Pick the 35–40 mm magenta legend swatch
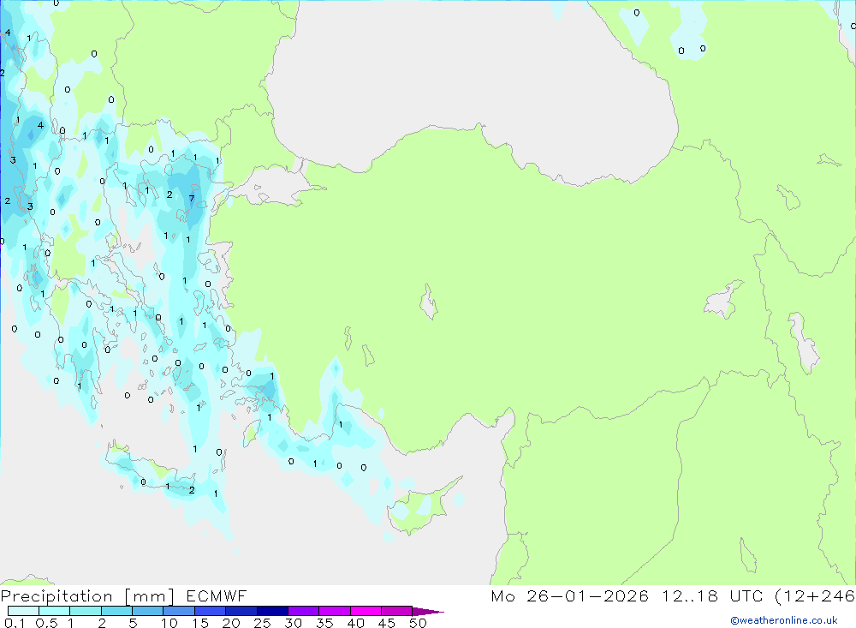Screen dimensions: 856x628 pos(334,611)
